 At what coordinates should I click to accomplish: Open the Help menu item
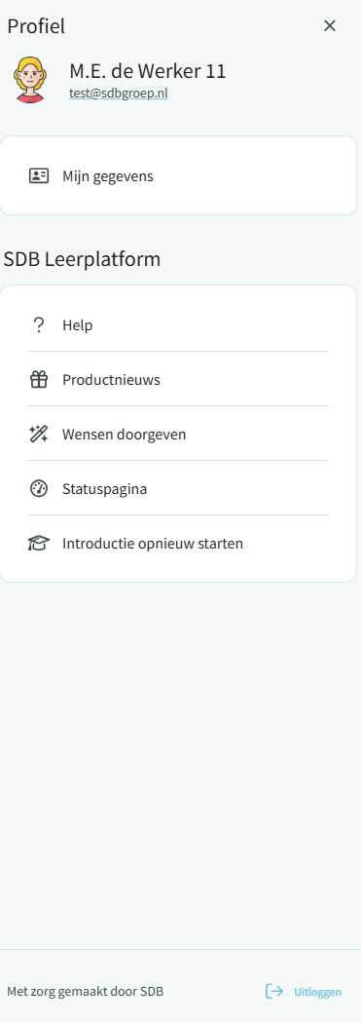pyautogui.click(x=178, y=324)
